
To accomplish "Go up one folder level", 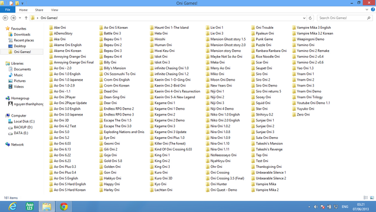I will (x=26, y=18).
